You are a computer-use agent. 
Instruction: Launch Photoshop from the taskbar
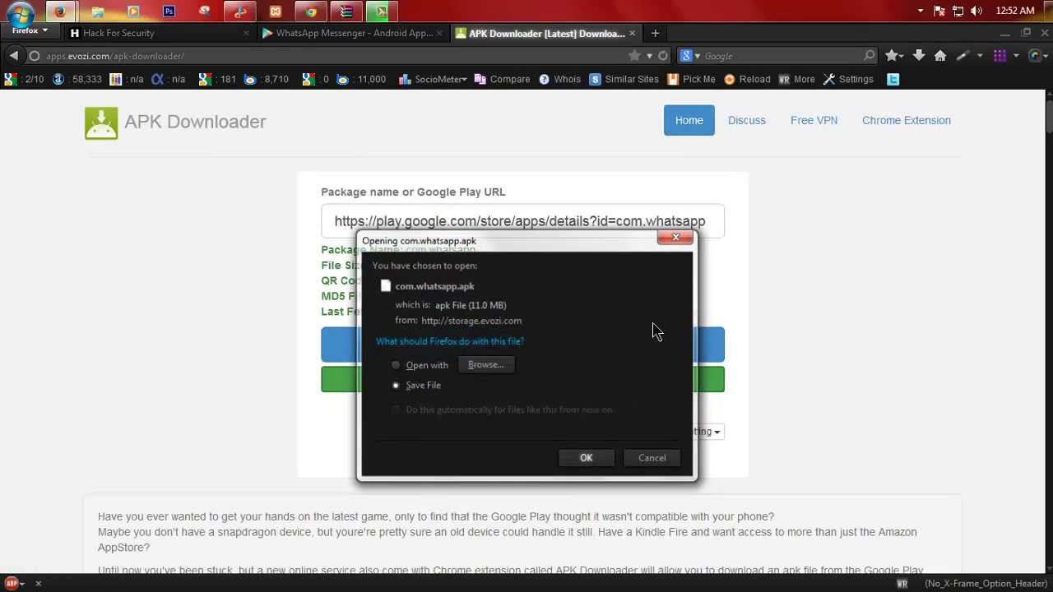pyautogui.click(x=169, y=12)
